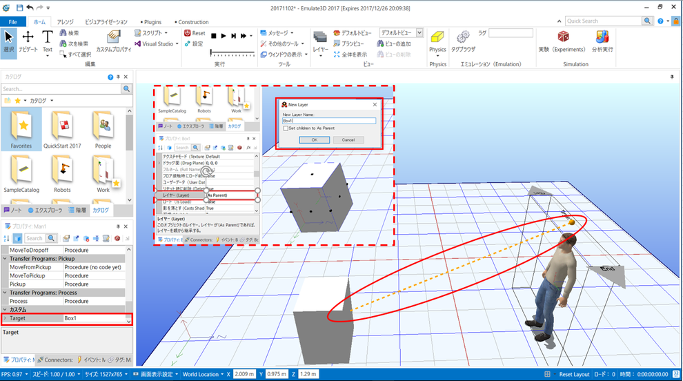The width and height of the screenshot is (683, 381).
Task: Pin the カタログ catalog panel
Action: (118, 77)
